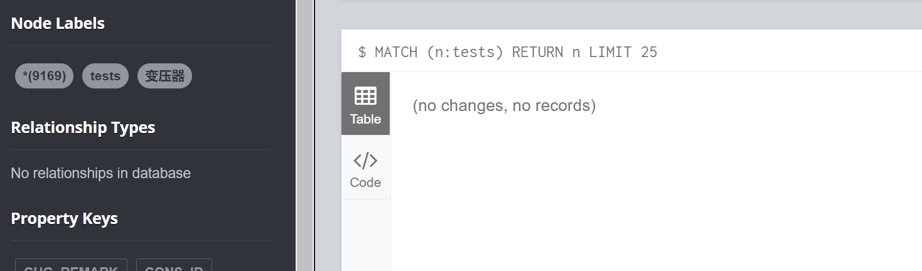
Task: Select the tests node label
Action: coord(105,76)
